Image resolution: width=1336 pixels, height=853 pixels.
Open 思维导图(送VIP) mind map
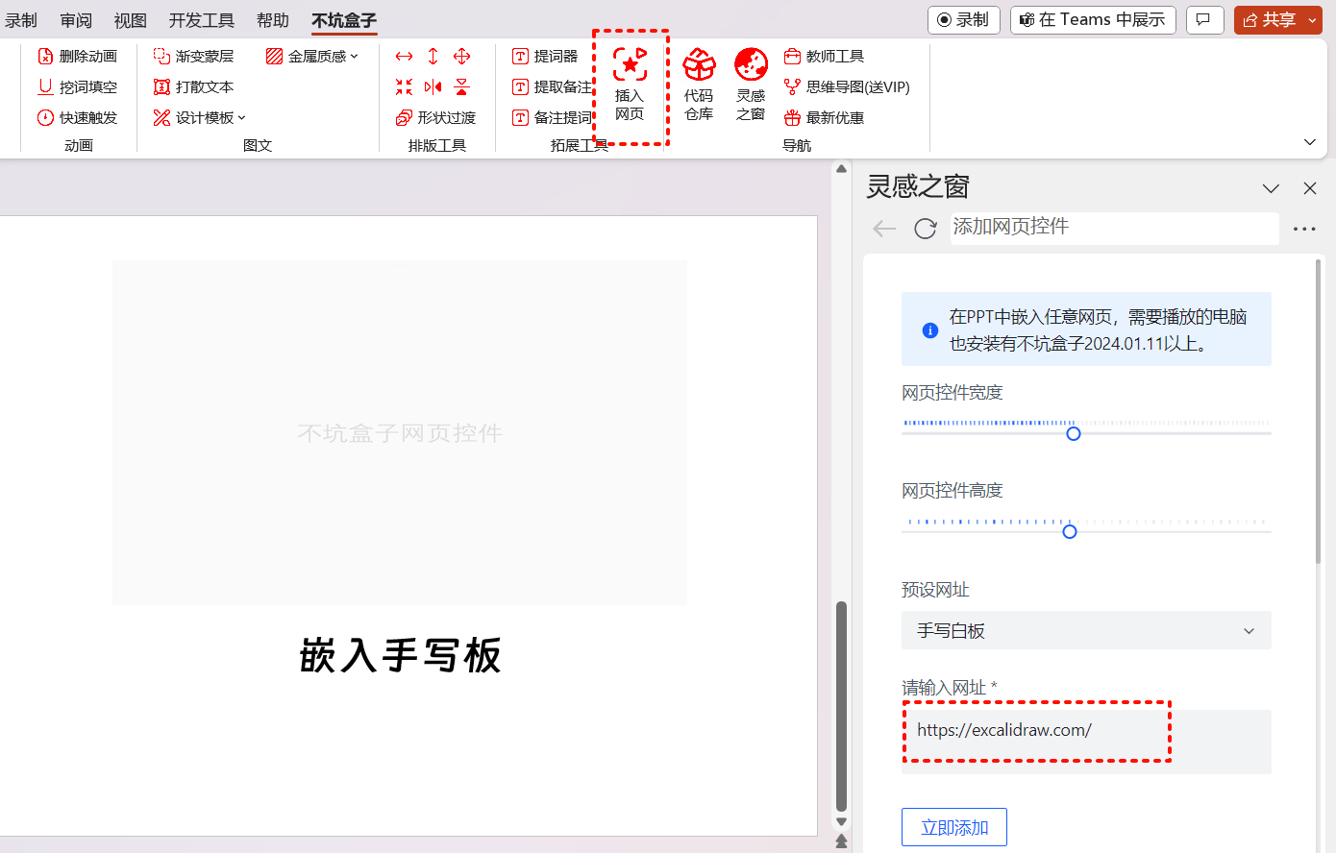[x=847, y=87]
